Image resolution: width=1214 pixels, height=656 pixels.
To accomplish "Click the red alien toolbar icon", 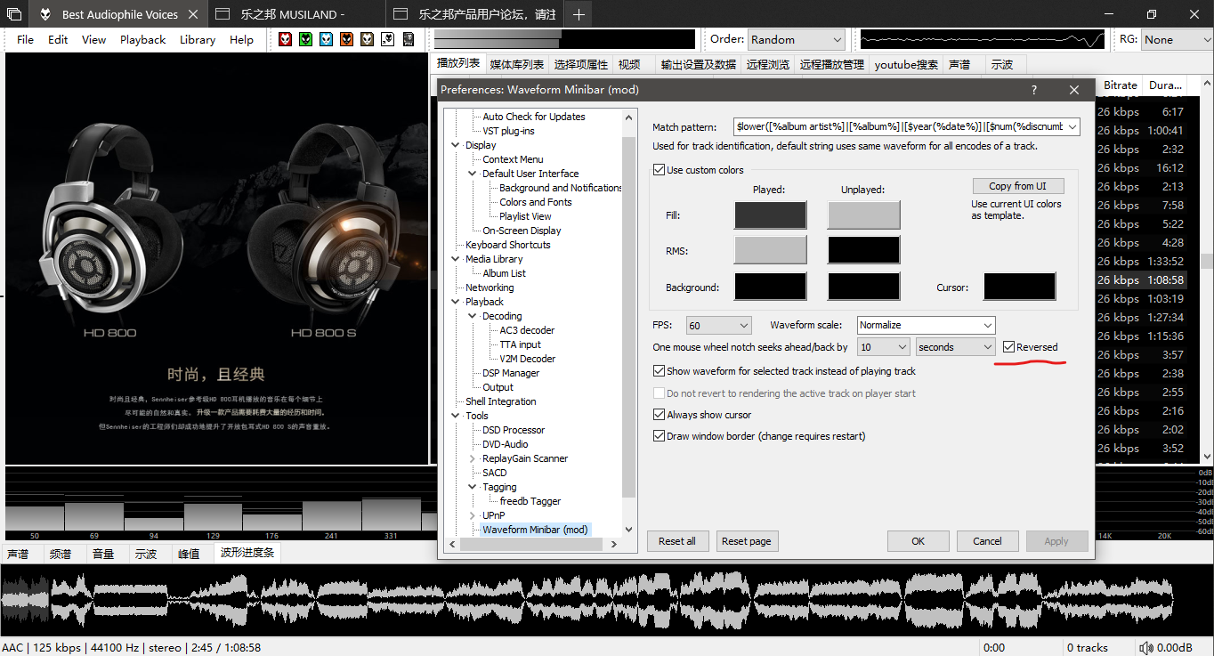I will click(285, 39).
